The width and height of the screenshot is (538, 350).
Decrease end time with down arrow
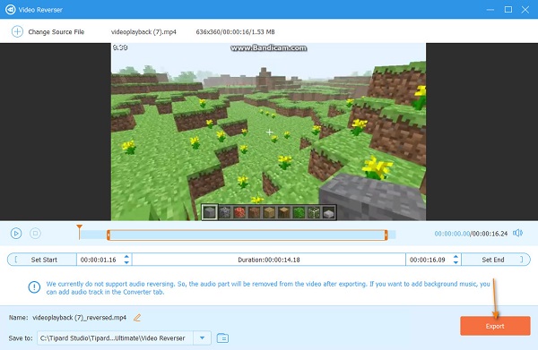(456, 262)
